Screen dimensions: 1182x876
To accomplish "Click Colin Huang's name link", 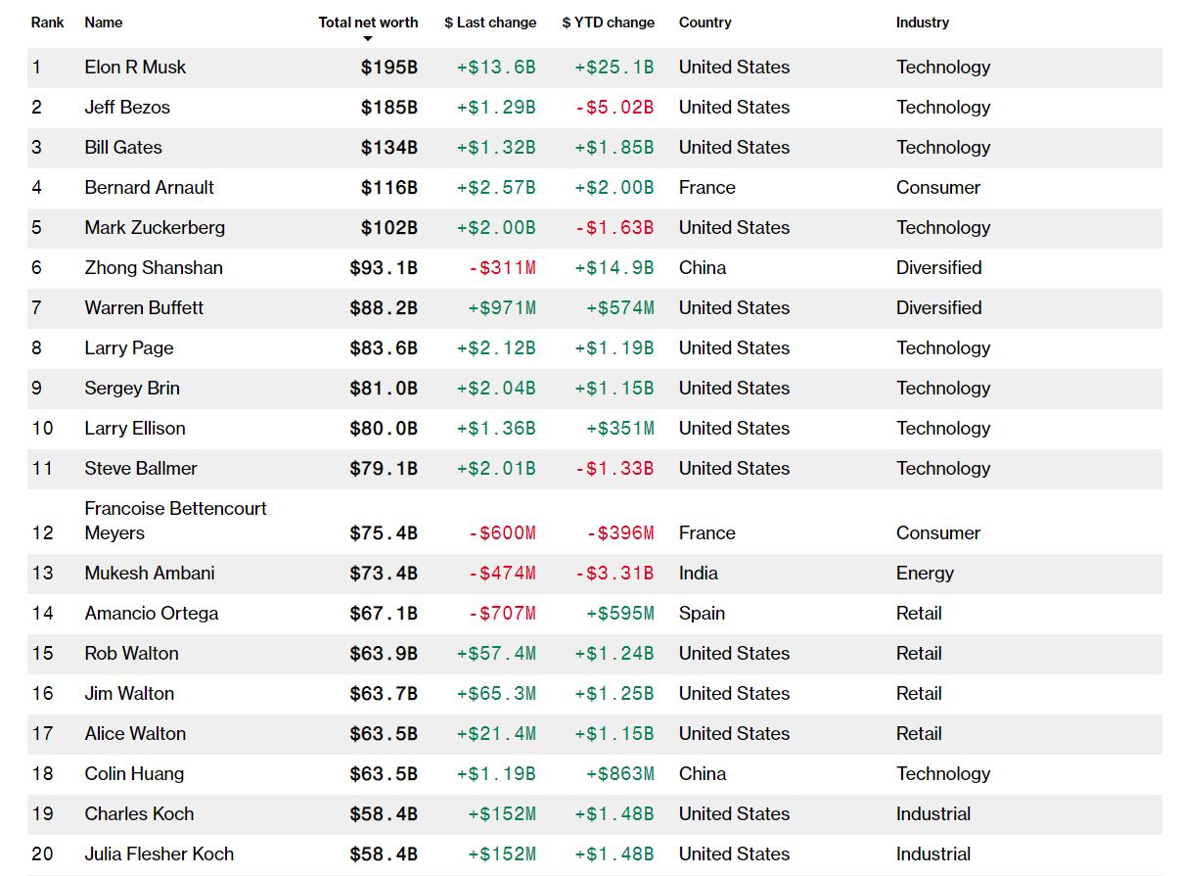I will 134,774.
